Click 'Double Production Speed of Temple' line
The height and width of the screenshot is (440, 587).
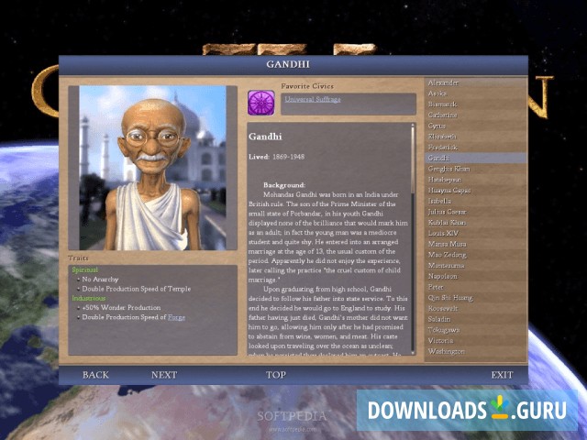click(137, 289)
